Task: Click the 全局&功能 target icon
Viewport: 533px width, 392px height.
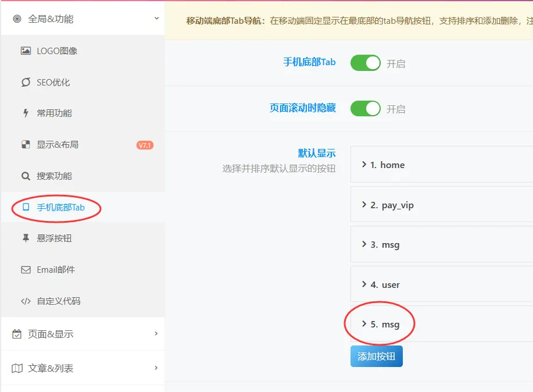Action: [17, 19]
